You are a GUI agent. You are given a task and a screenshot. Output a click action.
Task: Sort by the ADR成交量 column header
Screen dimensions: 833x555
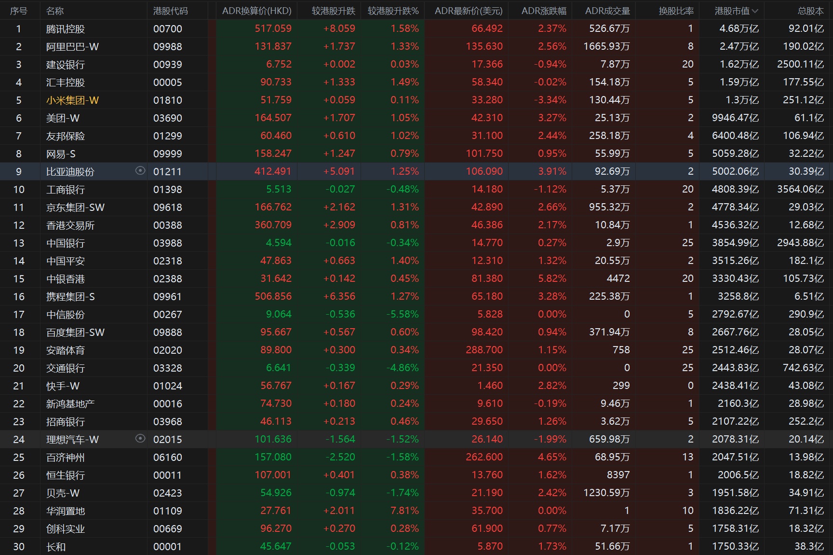pos(607,11)
